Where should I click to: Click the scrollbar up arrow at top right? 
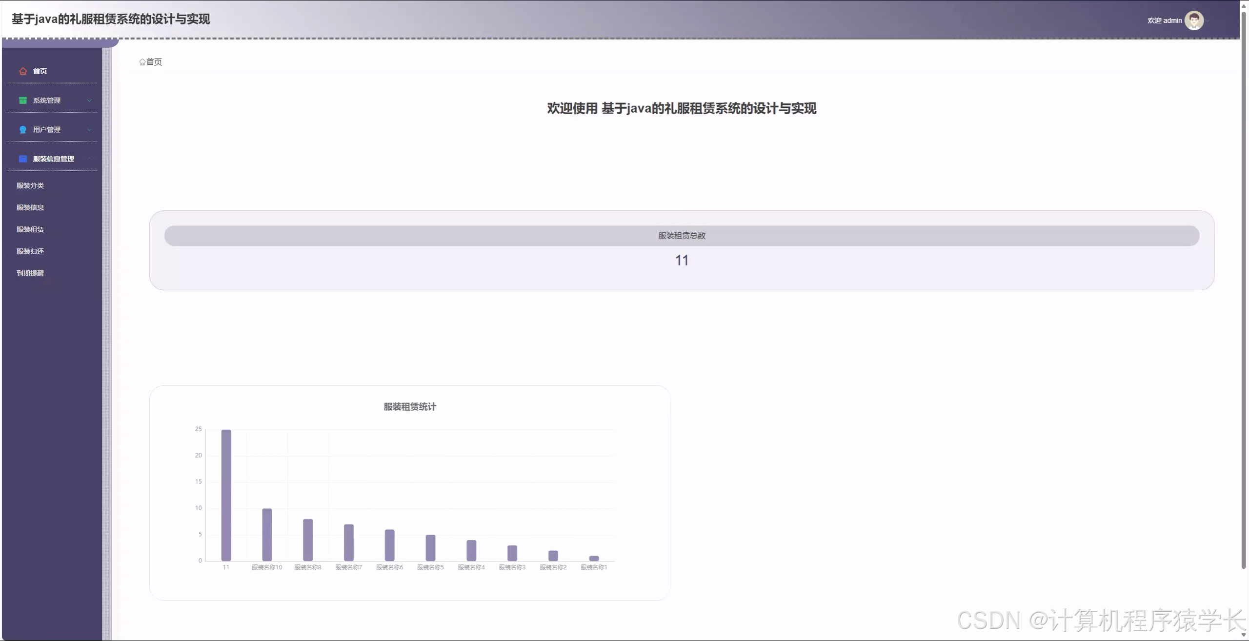[1245, 5]
